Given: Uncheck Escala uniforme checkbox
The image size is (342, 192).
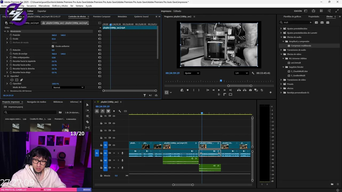Looking at the screenshot, I should tap(53, 46).
